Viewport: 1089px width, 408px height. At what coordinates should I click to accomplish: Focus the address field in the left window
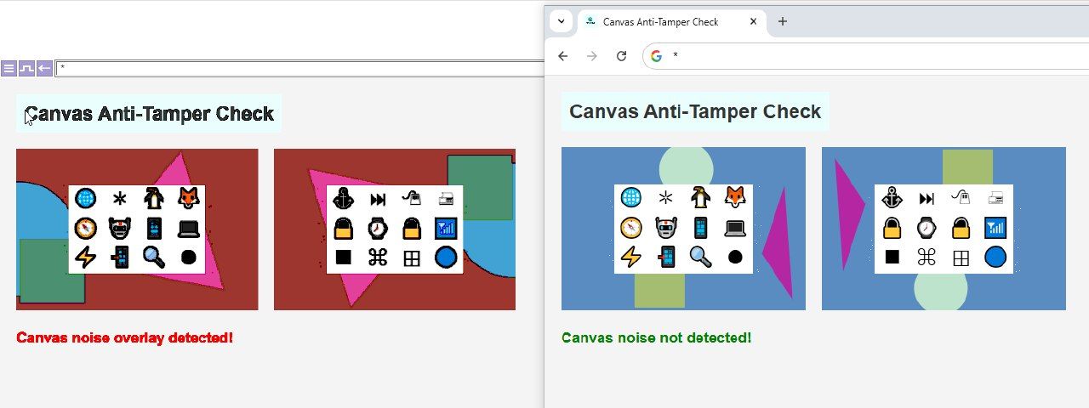pos(299,68)
